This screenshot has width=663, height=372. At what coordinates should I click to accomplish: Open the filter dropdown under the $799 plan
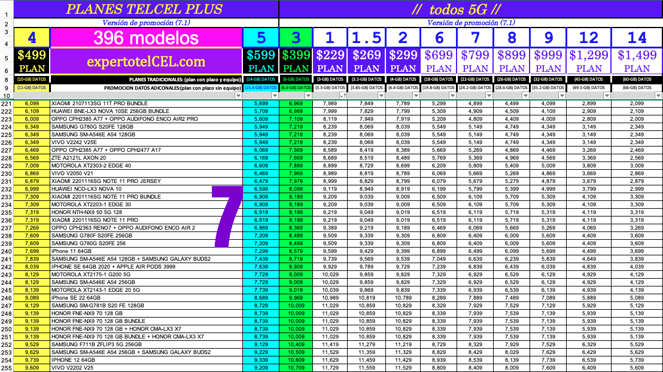489,96
